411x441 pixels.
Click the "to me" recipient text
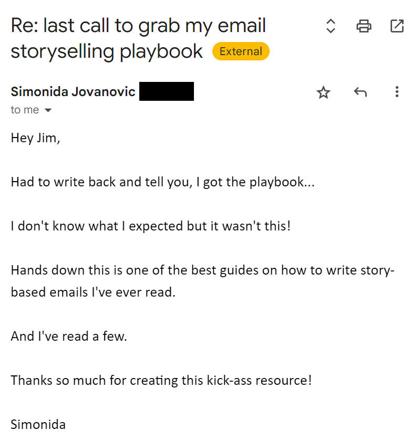[25, 110]
